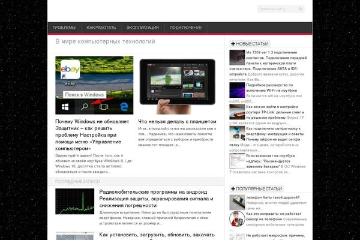Click thumbnail for selfie stick article
The image size is (360, 240).
click(x=237, y=134)
